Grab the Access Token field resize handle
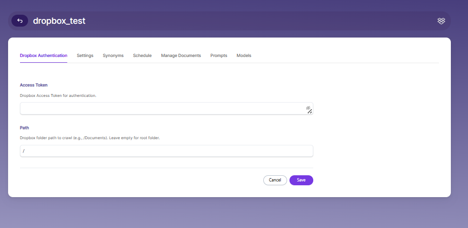This screenshot has width=468, height=228. pos(310,112)
